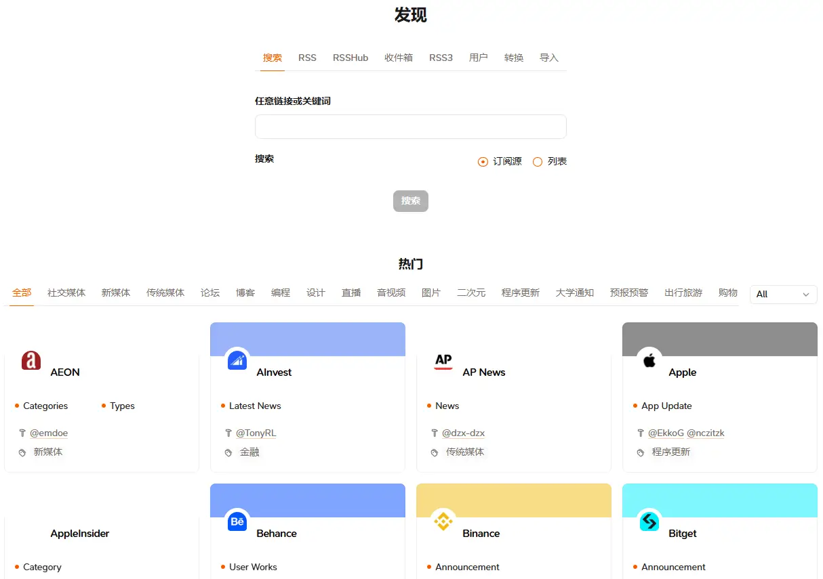Open the @dzx-dzx maintainer link
The image size is (823, 579).
(x=463, y=433)
